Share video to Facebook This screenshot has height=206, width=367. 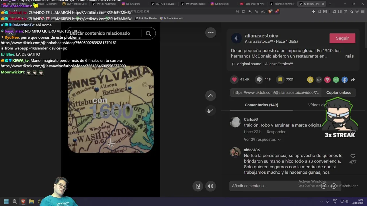345,80
